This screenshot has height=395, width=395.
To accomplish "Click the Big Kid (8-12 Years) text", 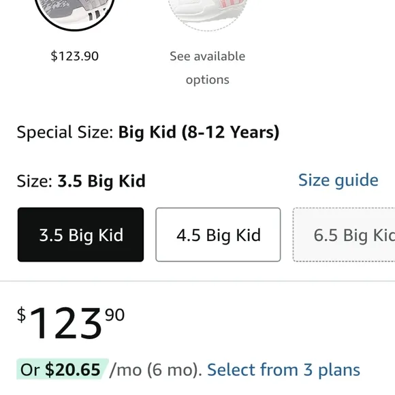I will [x=199, y=132].
